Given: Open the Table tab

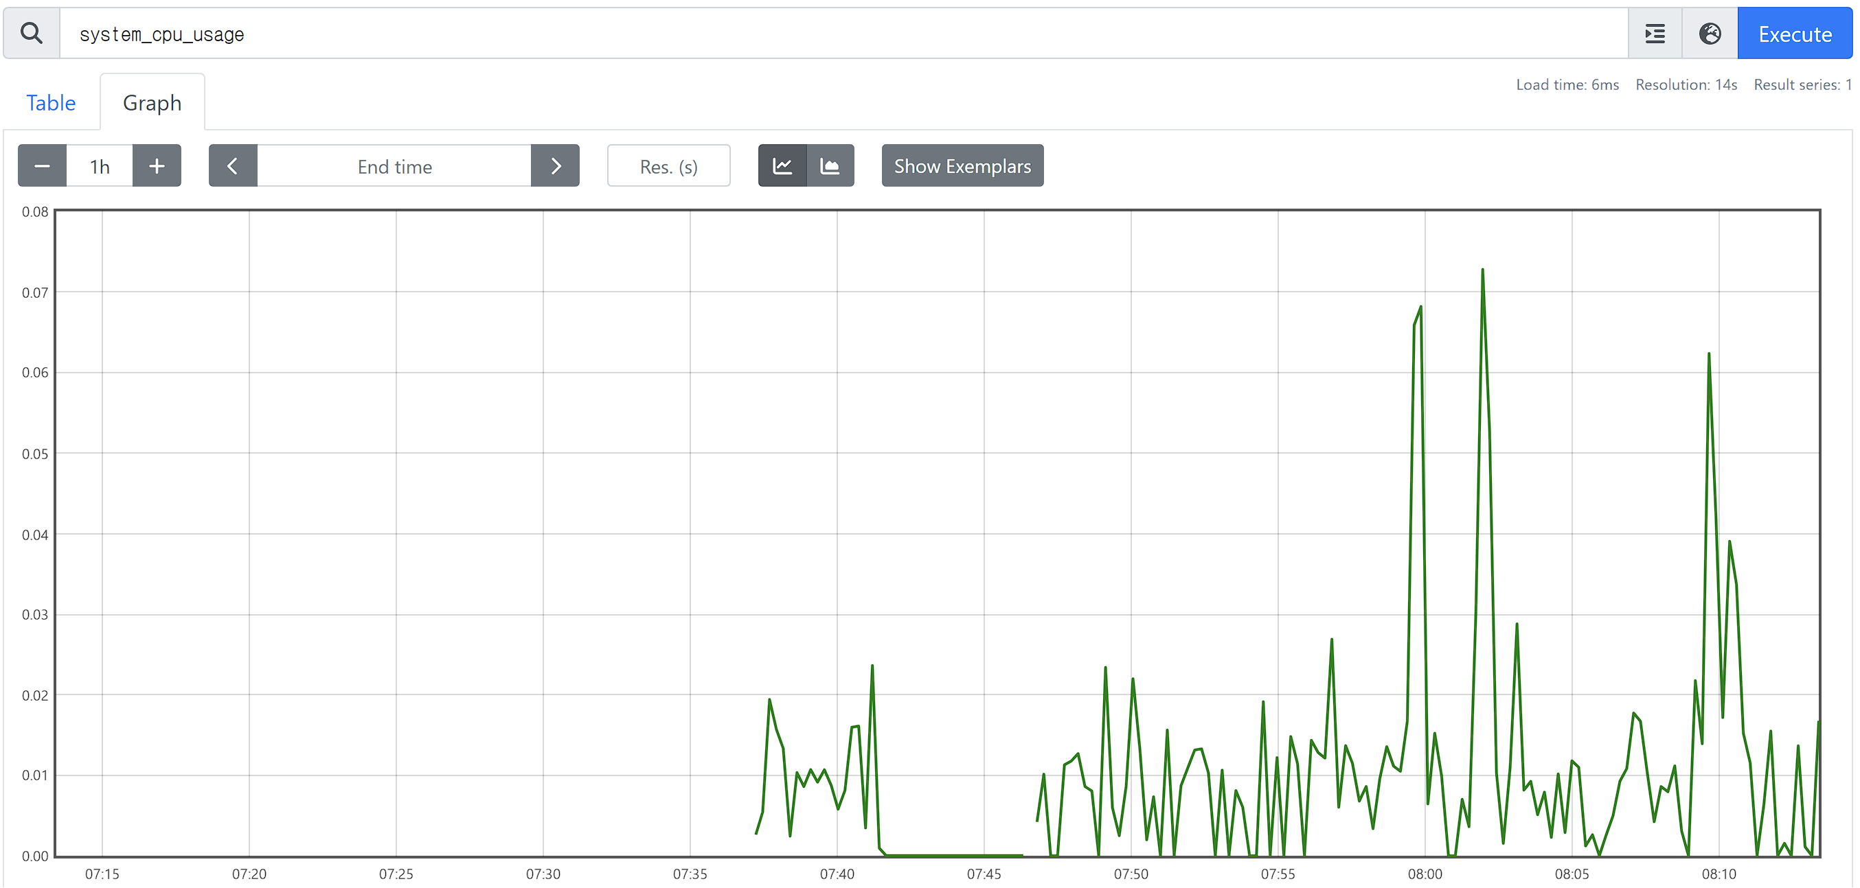Looking at the screenshot, I should pyautogui.click(x=51, y=102).
